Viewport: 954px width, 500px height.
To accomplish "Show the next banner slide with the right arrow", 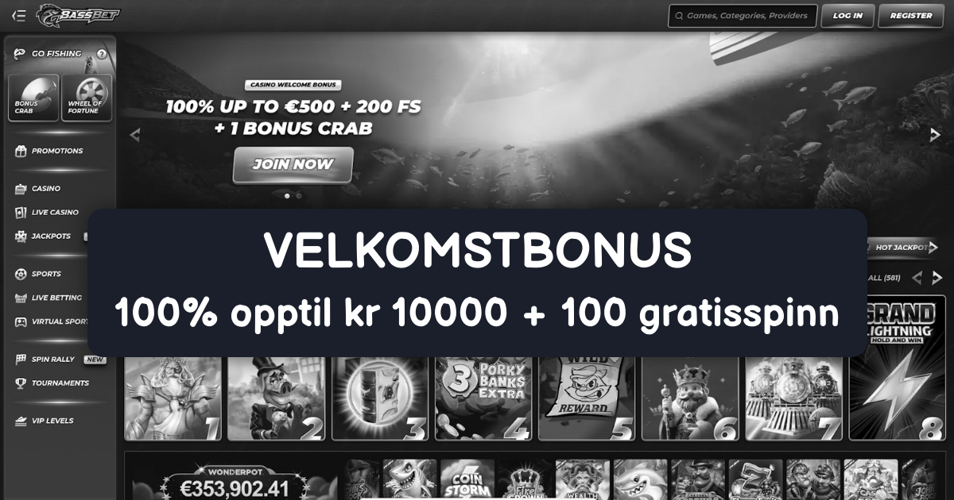I will 935,136.
